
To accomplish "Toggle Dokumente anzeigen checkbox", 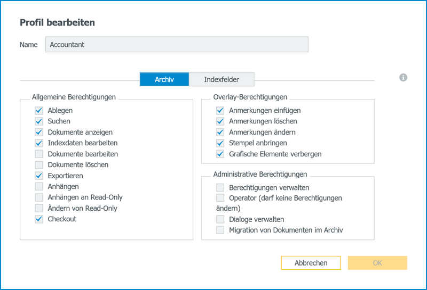I will pos(39,132).
